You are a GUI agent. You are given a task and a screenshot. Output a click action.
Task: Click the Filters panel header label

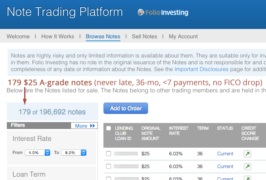[18, 125]
